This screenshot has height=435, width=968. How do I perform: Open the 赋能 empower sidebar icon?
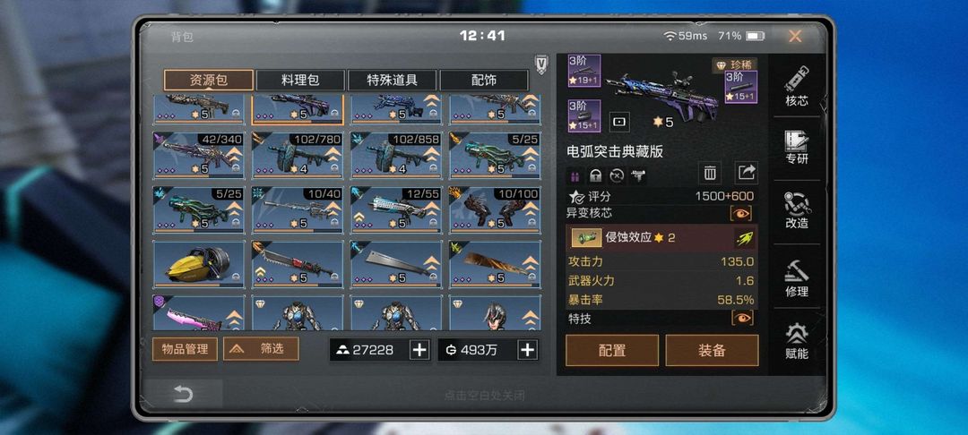click(797, 341)
